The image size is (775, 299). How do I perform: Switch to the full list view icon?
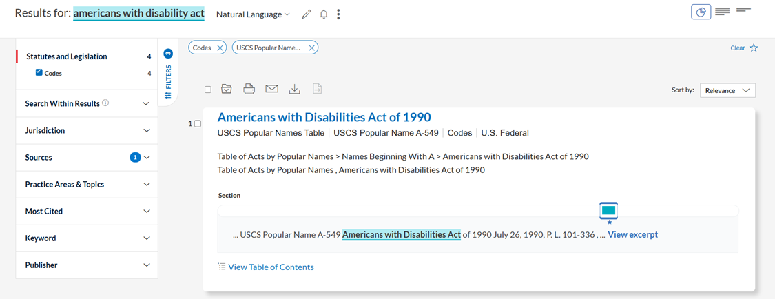[723, 12]
